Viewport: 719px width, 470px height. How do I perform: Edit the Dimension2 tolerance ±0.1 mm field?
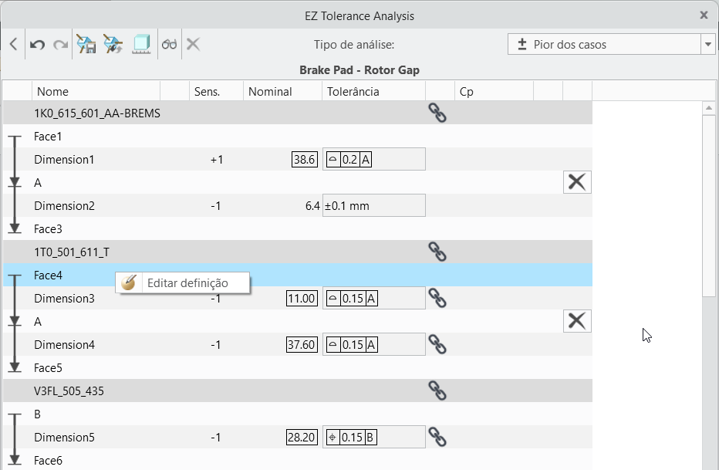coord(373,205)
